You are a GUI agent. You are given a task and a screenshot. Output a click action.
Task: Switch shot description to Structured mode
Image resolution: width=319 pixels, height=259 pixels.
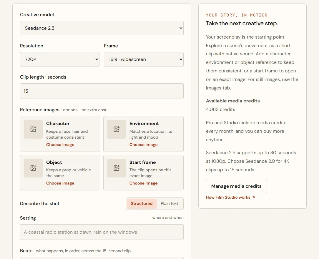point(142,203)
